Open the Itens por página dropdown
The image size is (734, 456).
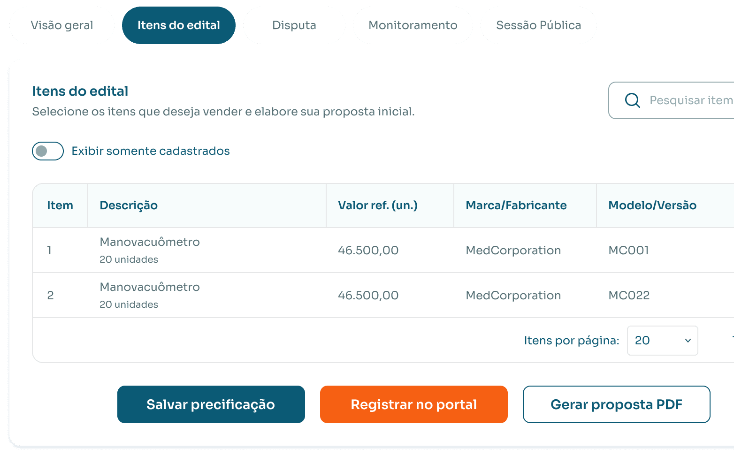662,340
